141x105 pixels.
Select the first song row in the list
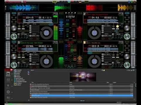(81, 84)
